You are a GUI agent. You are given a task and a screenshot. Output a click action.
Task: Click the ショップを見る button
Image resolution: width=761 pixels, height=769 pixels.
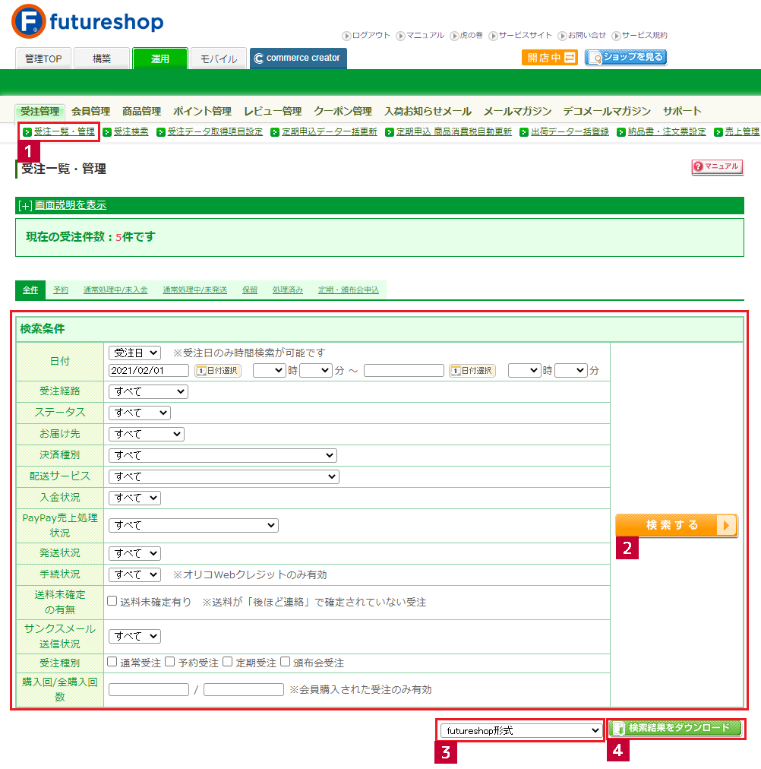click(626, 58)
